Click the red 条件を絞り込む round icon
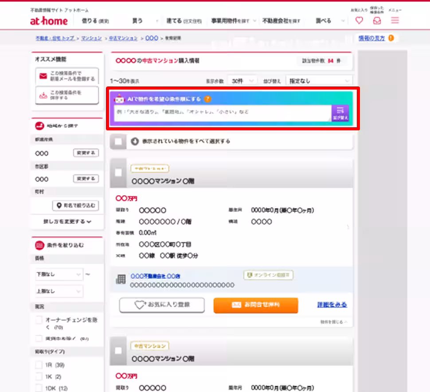430x392 pixels. (40, 245)
